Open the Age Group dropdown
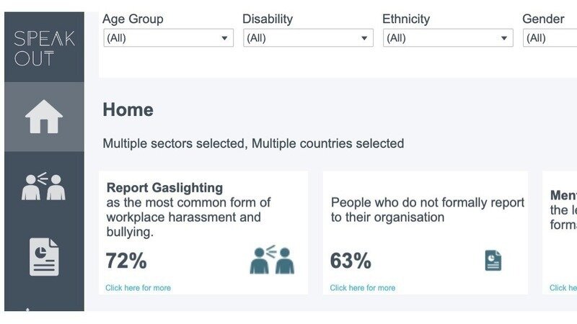This screenshot has width=577, height=324. pyautogui.click(x=169, y=38)
